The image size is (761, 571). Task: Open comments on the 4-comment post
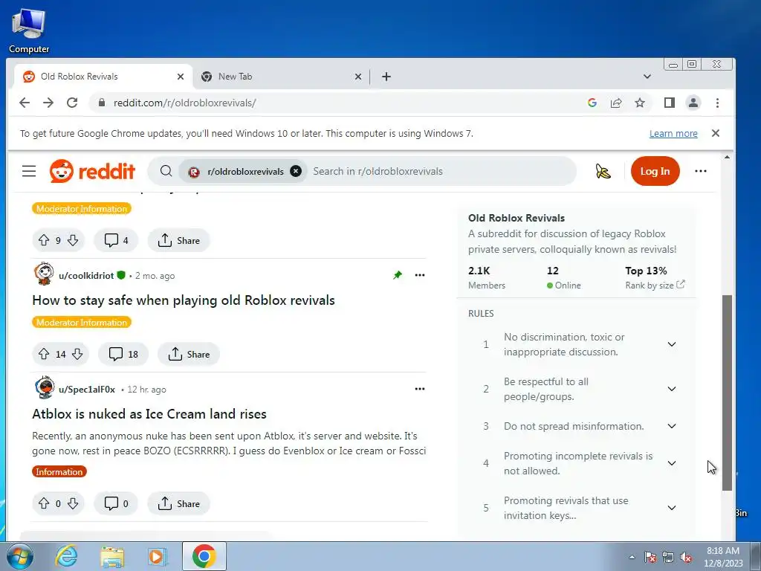tap(116, 240)
